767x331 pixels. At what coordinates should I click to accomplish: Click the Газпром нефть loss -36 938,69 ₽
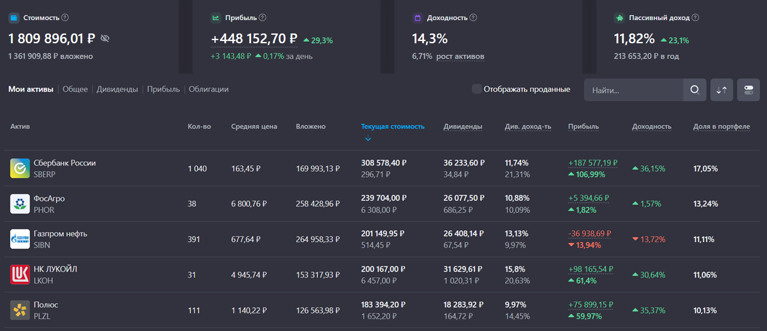point(590,233)
